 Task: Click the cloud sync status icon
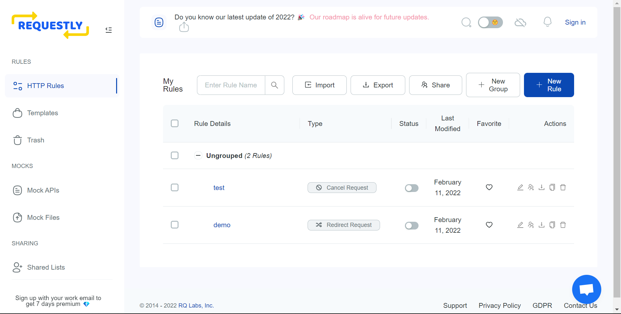point(520,22)
